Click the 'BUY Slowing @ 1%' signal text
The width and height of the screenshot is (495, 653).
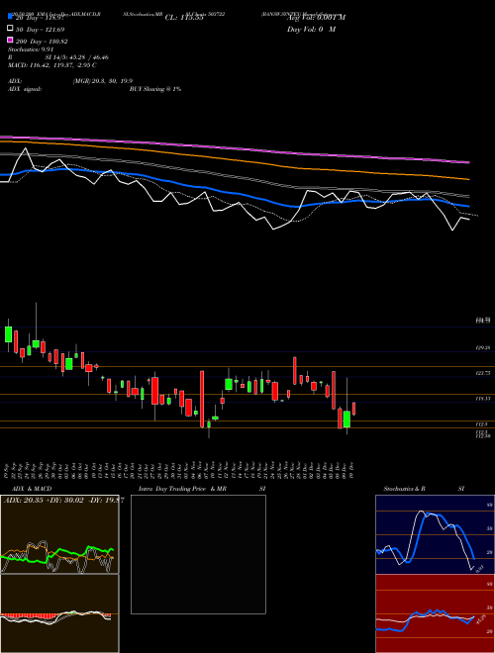[155, 89]
